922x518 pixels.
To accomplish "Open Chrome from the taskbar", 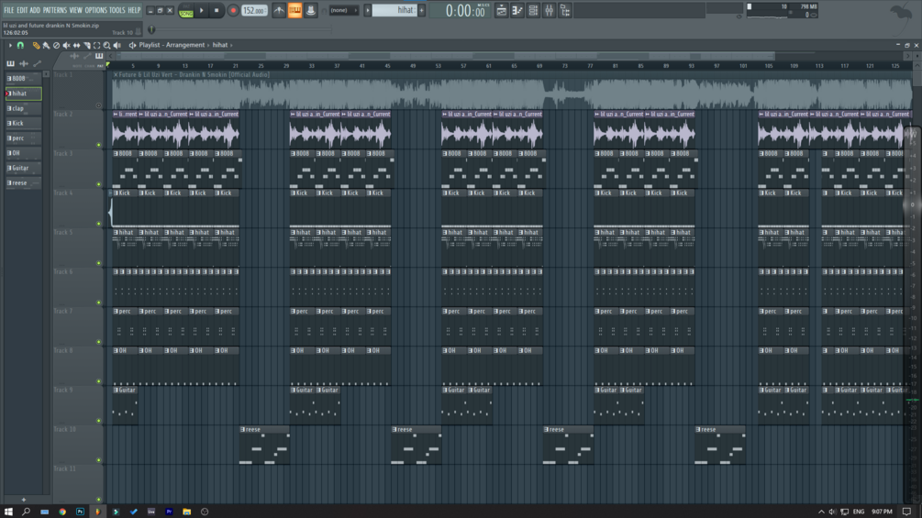I will [x=62, y=512].
